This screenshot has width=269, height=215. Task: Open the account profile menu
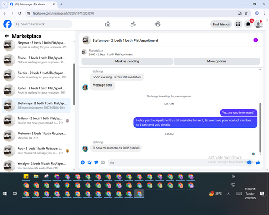[x=258, y=24]
